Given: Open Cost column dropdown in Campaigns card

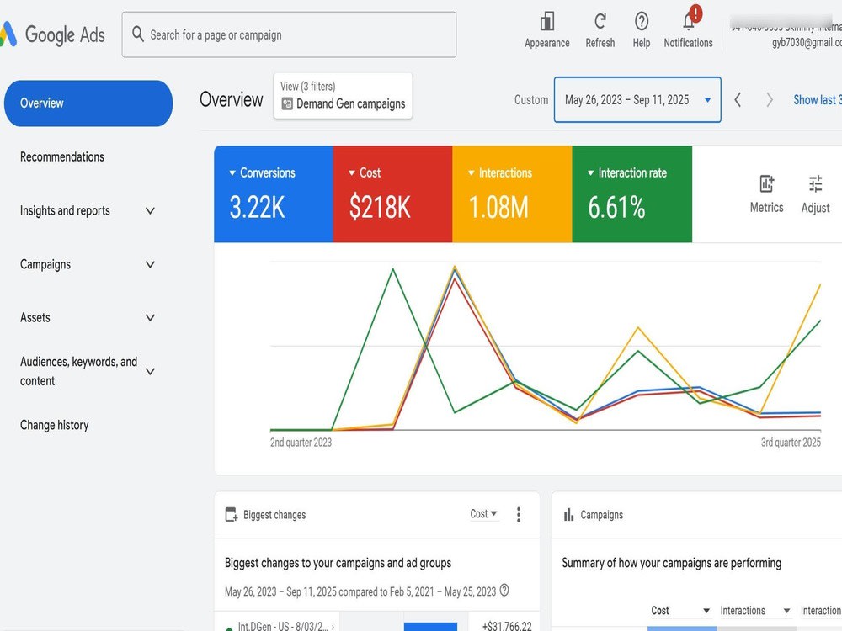Looking at the screenshot, I should 680,611.
